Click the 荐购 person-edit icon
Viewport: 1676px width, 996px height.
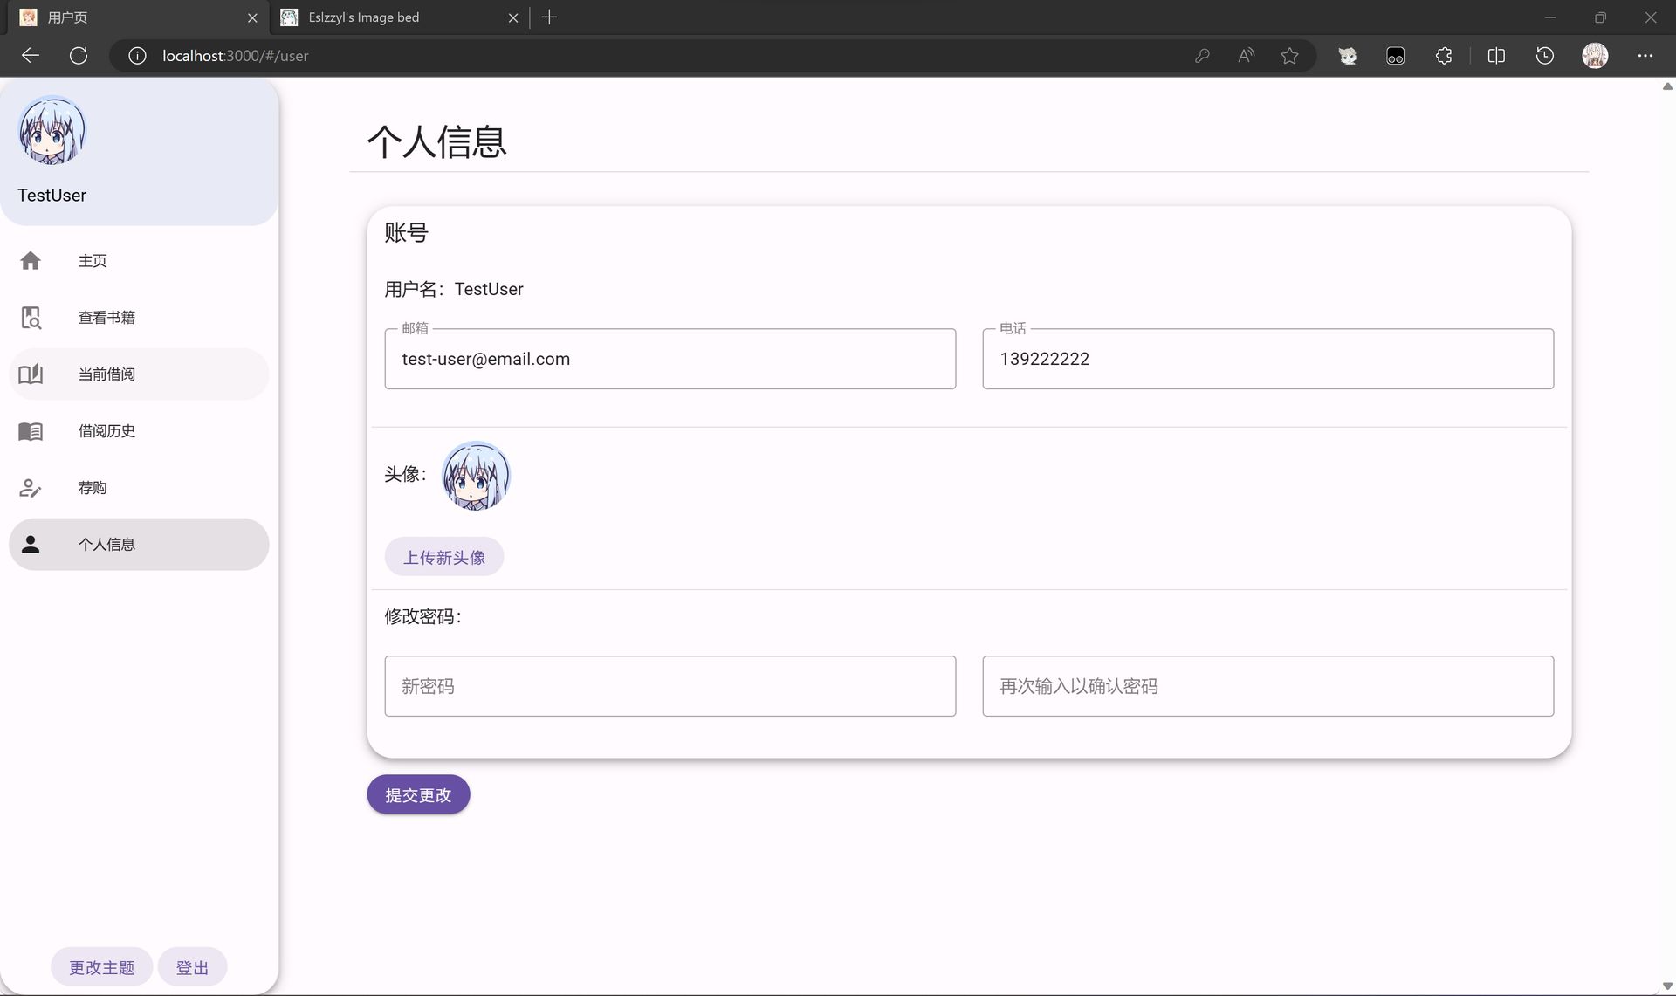(x=31, y=487)
